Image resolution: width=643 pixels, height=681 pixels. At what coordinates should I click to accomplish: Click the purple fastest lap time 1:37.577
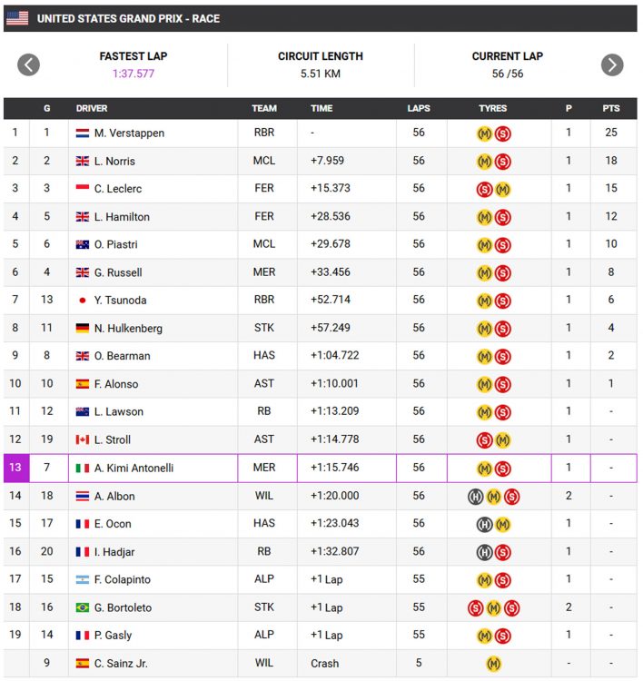134,74
